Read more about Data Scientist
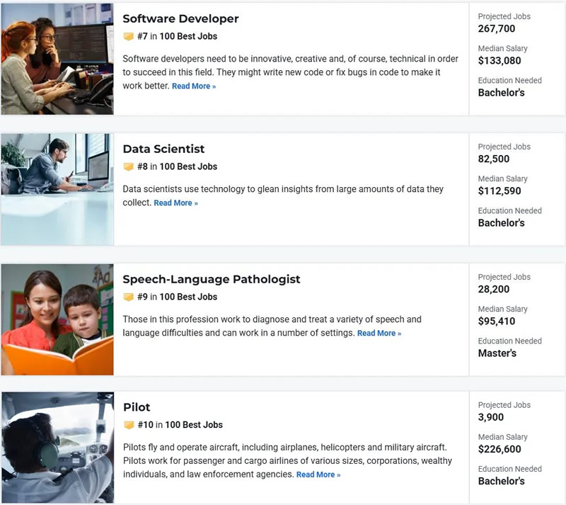The height and width of the screenshot is (505, 566). pos(175,203)
